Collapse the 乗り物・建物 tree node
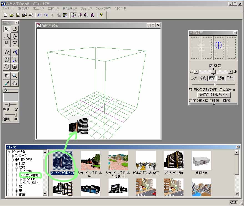The width and height of the screenshot is (244, 206). [x=12, y=160]
